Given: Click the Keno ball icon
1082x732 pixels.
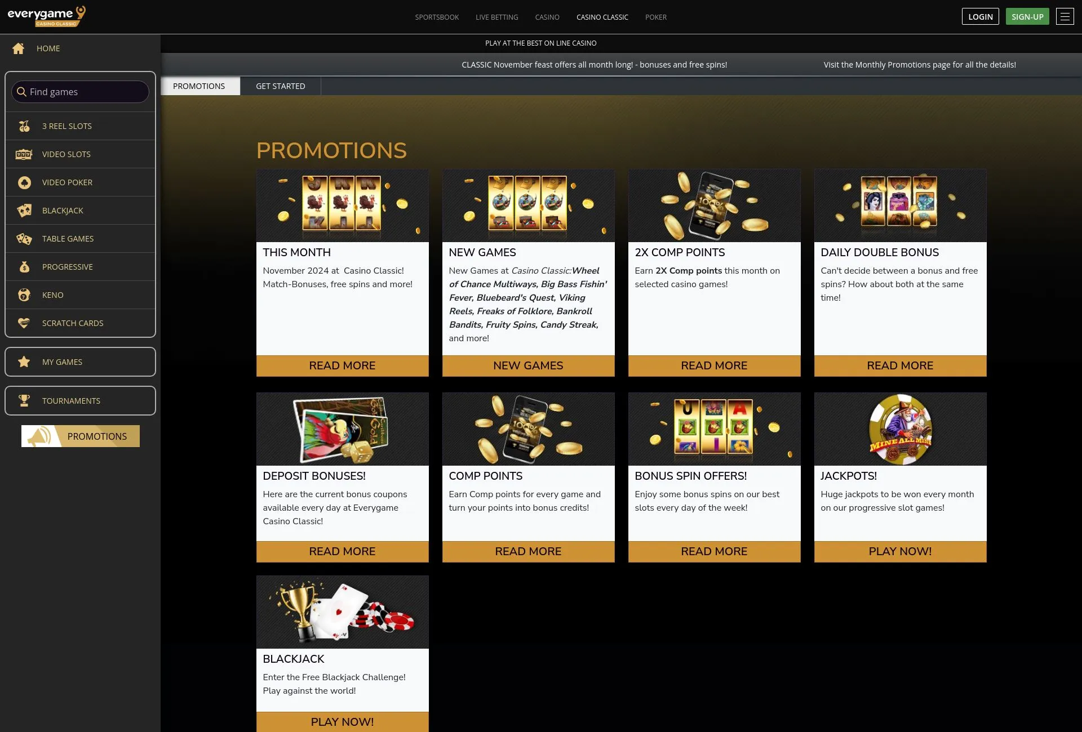Looking at the screenshot, I should 24,295.
